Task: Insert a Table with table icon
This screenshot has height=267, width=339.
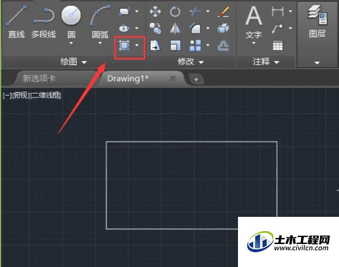Action: click(277, 45)
